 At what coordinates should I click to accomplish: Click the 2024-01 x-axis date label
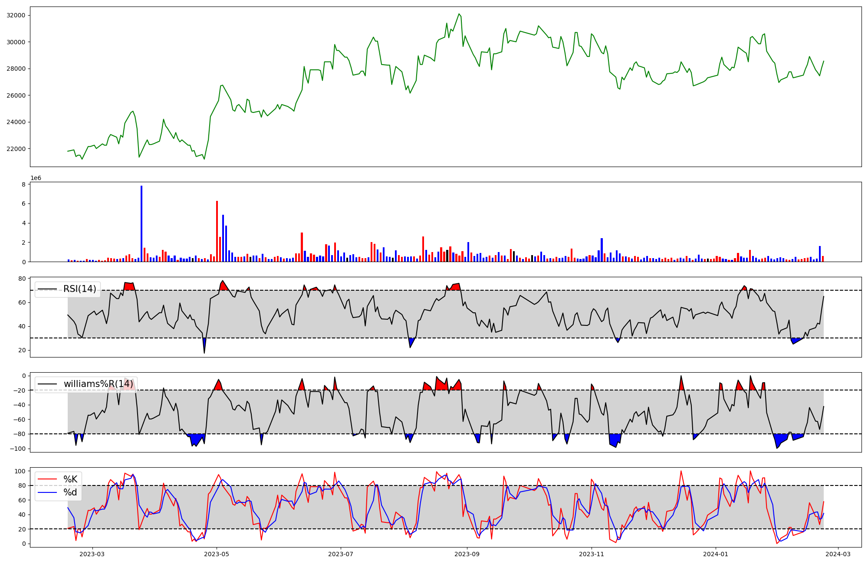coord(715,554)
